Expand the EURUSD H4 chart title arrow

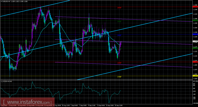[x=1, y=1]
